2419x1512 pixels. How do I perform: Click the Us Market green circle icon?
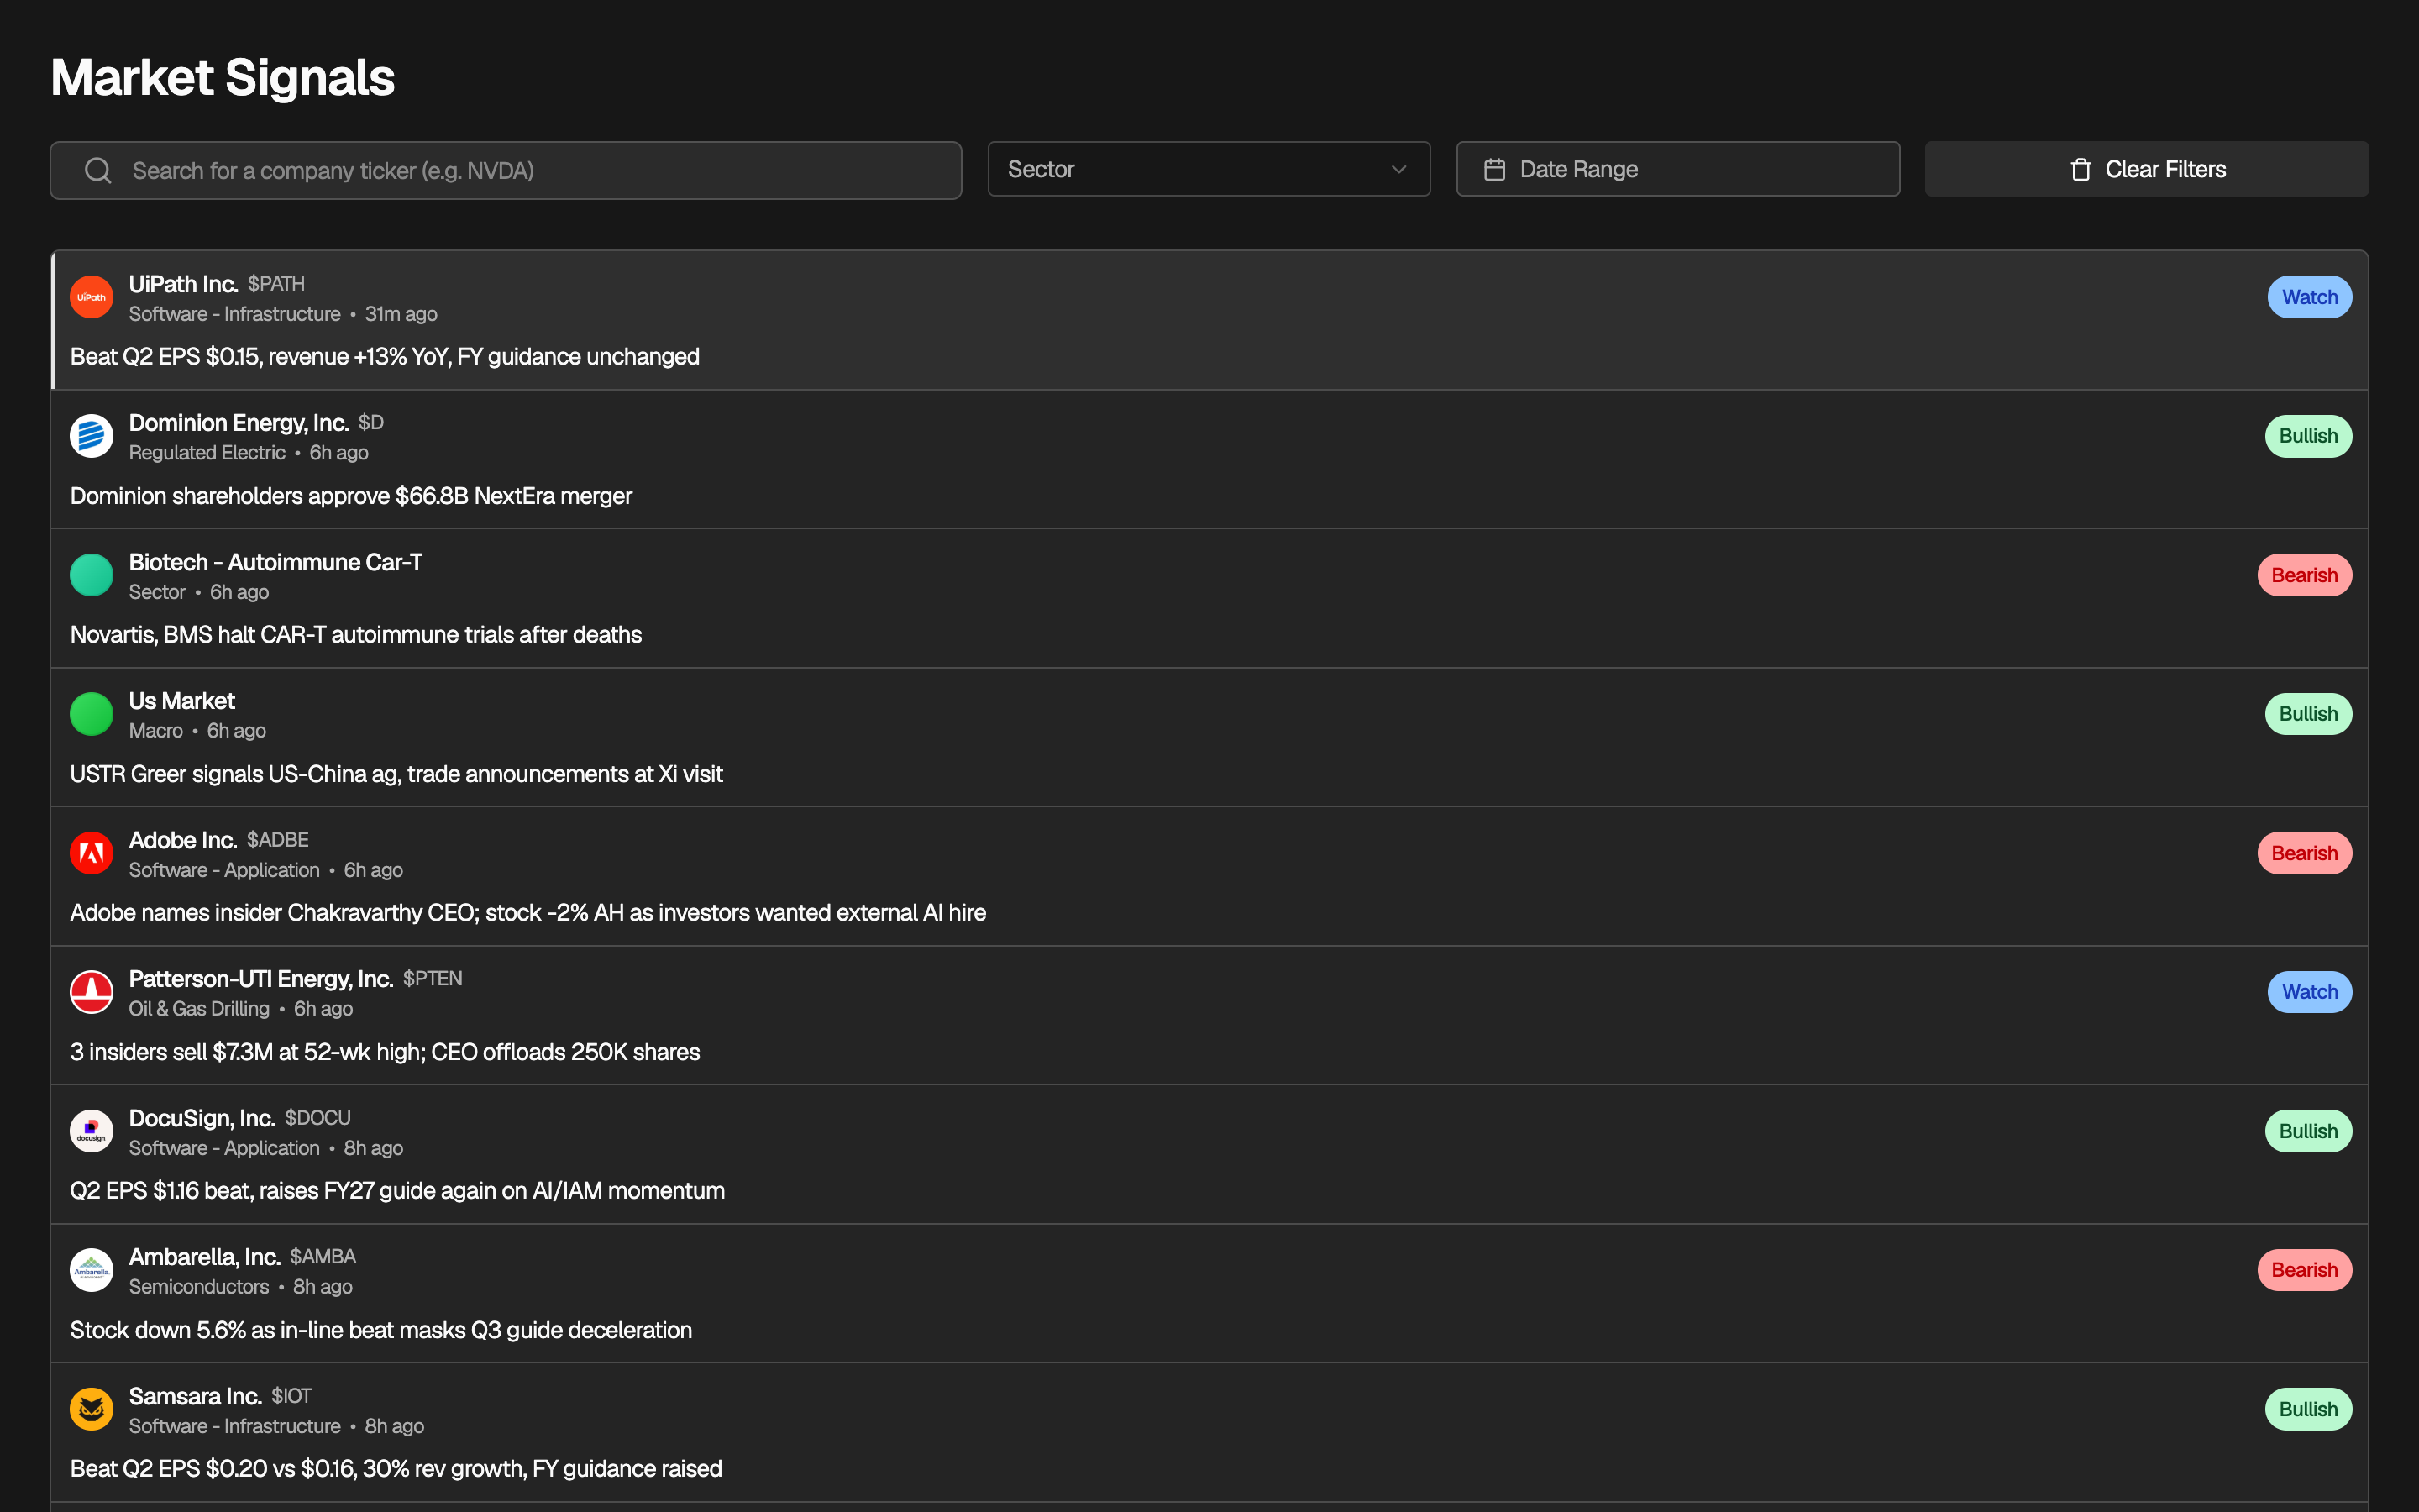pos(91,714)
